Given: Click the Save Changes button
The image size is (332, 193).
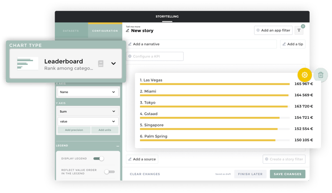Looking at the screenshot, I should click(x=287, y=174).
